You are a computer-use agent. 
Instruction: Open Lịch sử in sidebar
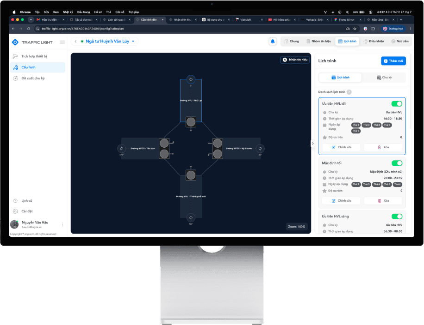38,201
